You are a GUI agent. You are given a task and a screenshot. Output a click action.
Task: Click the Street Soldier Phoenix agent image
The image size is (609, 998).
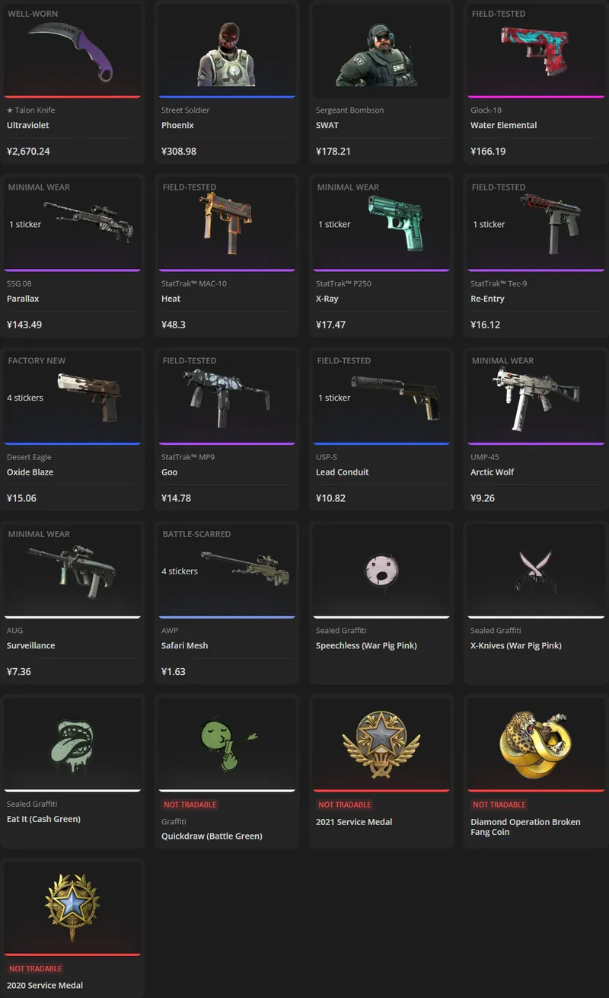click(226, 53)
